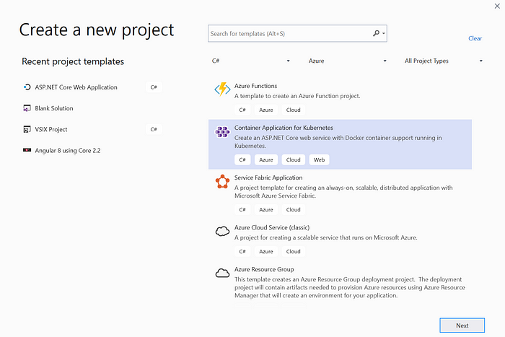Viewport: 505px width, 337px height.
Task: Click the Blank Solution icon
Action: coord(27,108)
